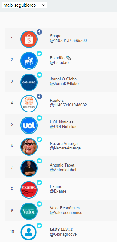117x242 pixels.
Task: Click the Twitter badge on Exame's avatar
Action: point(39,182)
